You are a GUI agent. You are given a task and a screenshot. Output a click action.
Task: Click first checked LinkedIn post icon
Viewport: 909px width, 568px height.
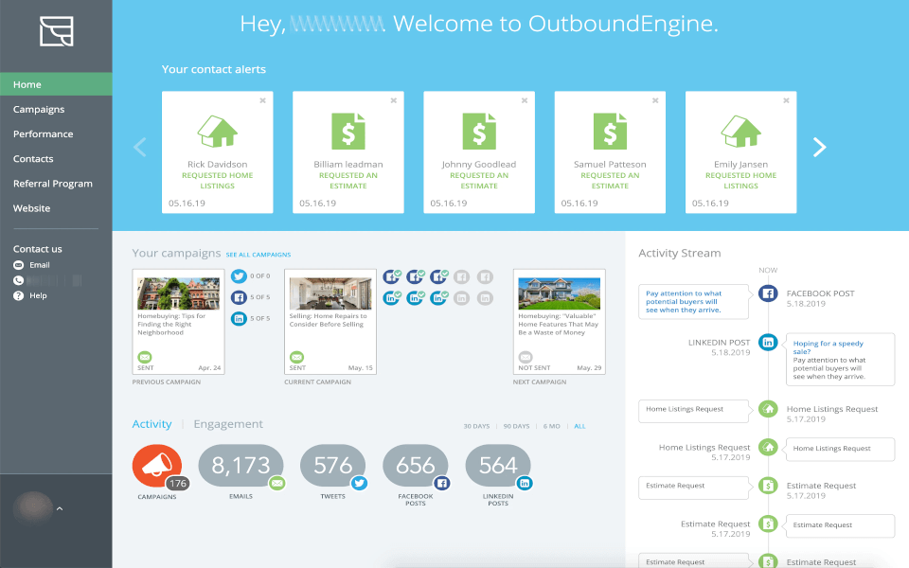392,298
